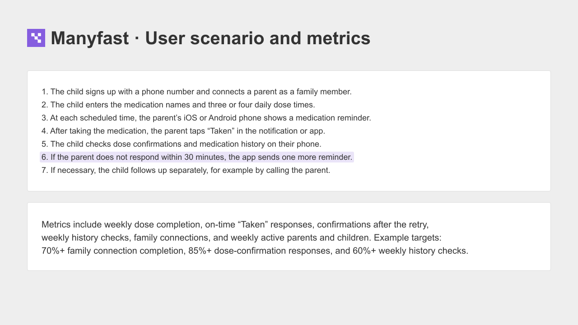Select step 2 about entering medication names
578x325 pixels.
coord(178,105)
